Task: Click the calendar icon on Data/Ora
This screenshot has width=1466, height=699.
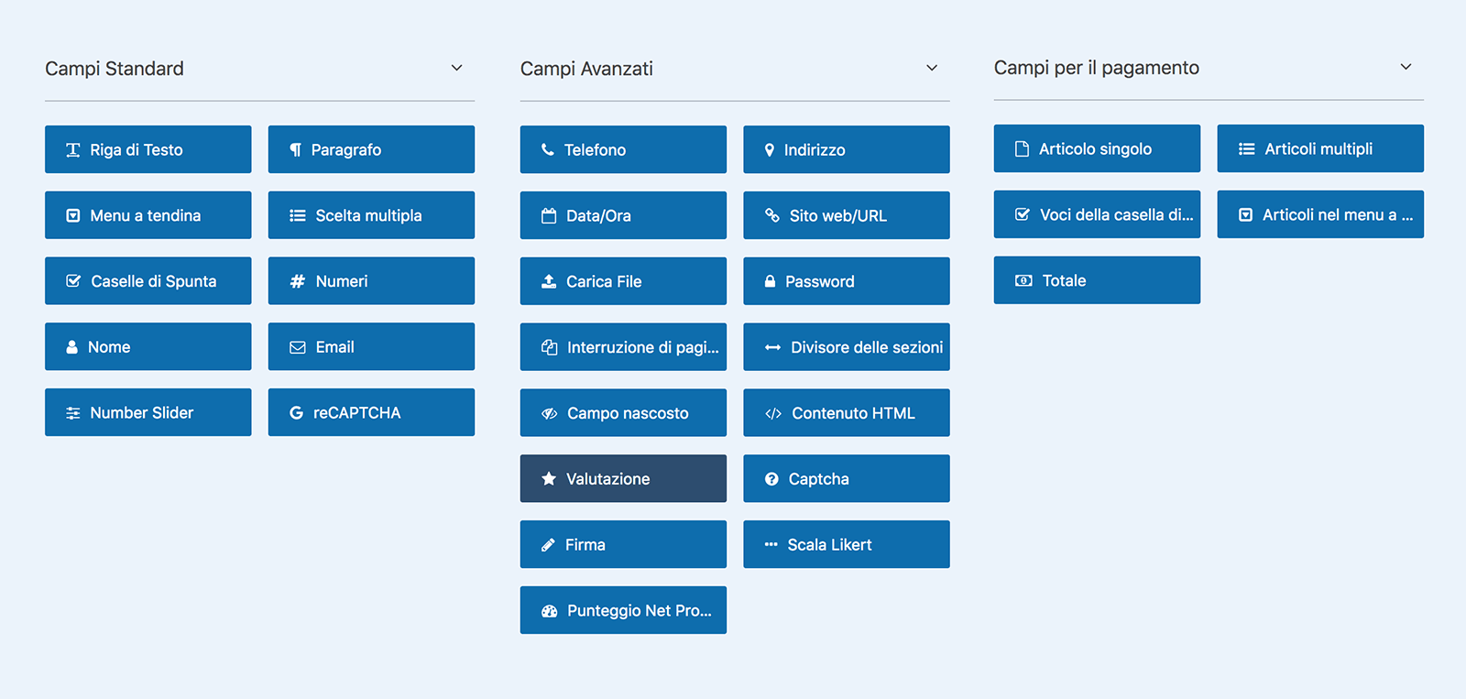Action: [549, 216]
